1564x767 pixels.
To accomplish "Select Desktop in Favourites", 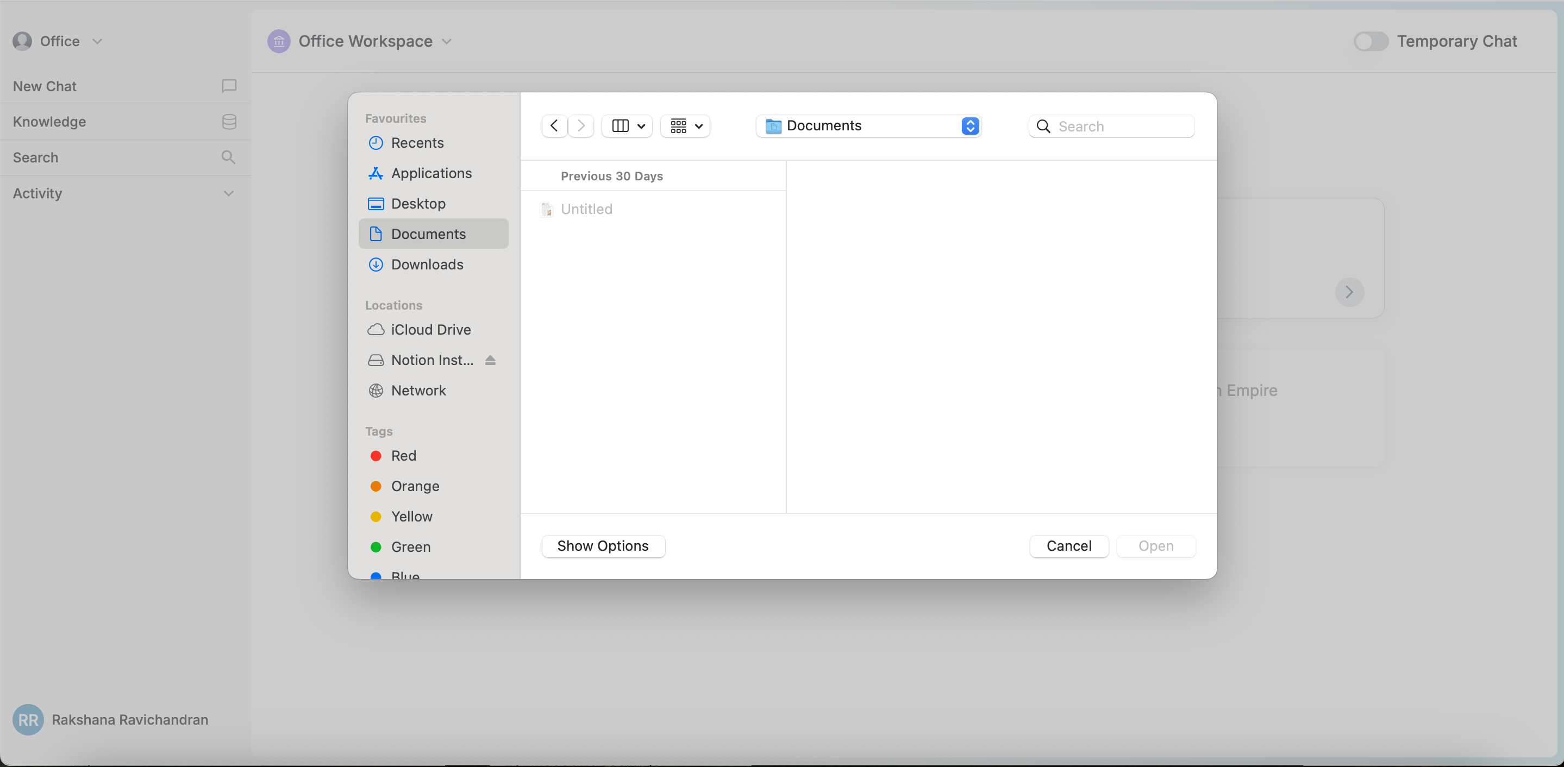I will pos(434,203).
